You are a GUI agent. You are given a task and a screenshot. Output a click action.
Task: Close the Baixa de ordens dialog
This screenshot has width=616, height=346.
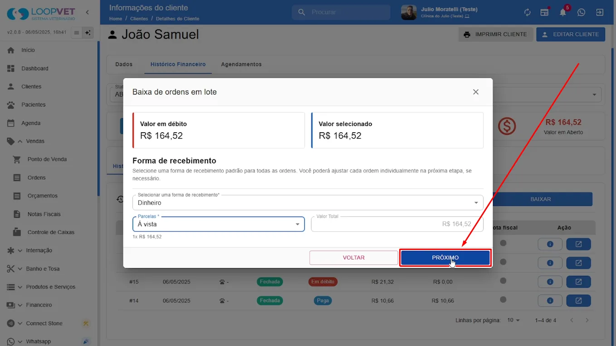pos(476,92)
